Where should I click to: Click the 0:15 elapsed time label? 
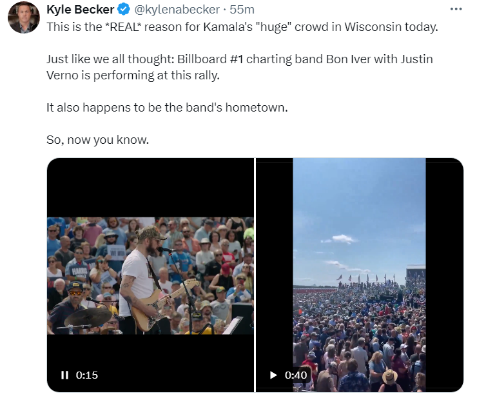tap(87, 375)
